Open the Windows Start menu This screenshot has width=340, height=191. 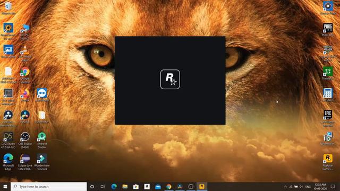(x=5, y=186)
